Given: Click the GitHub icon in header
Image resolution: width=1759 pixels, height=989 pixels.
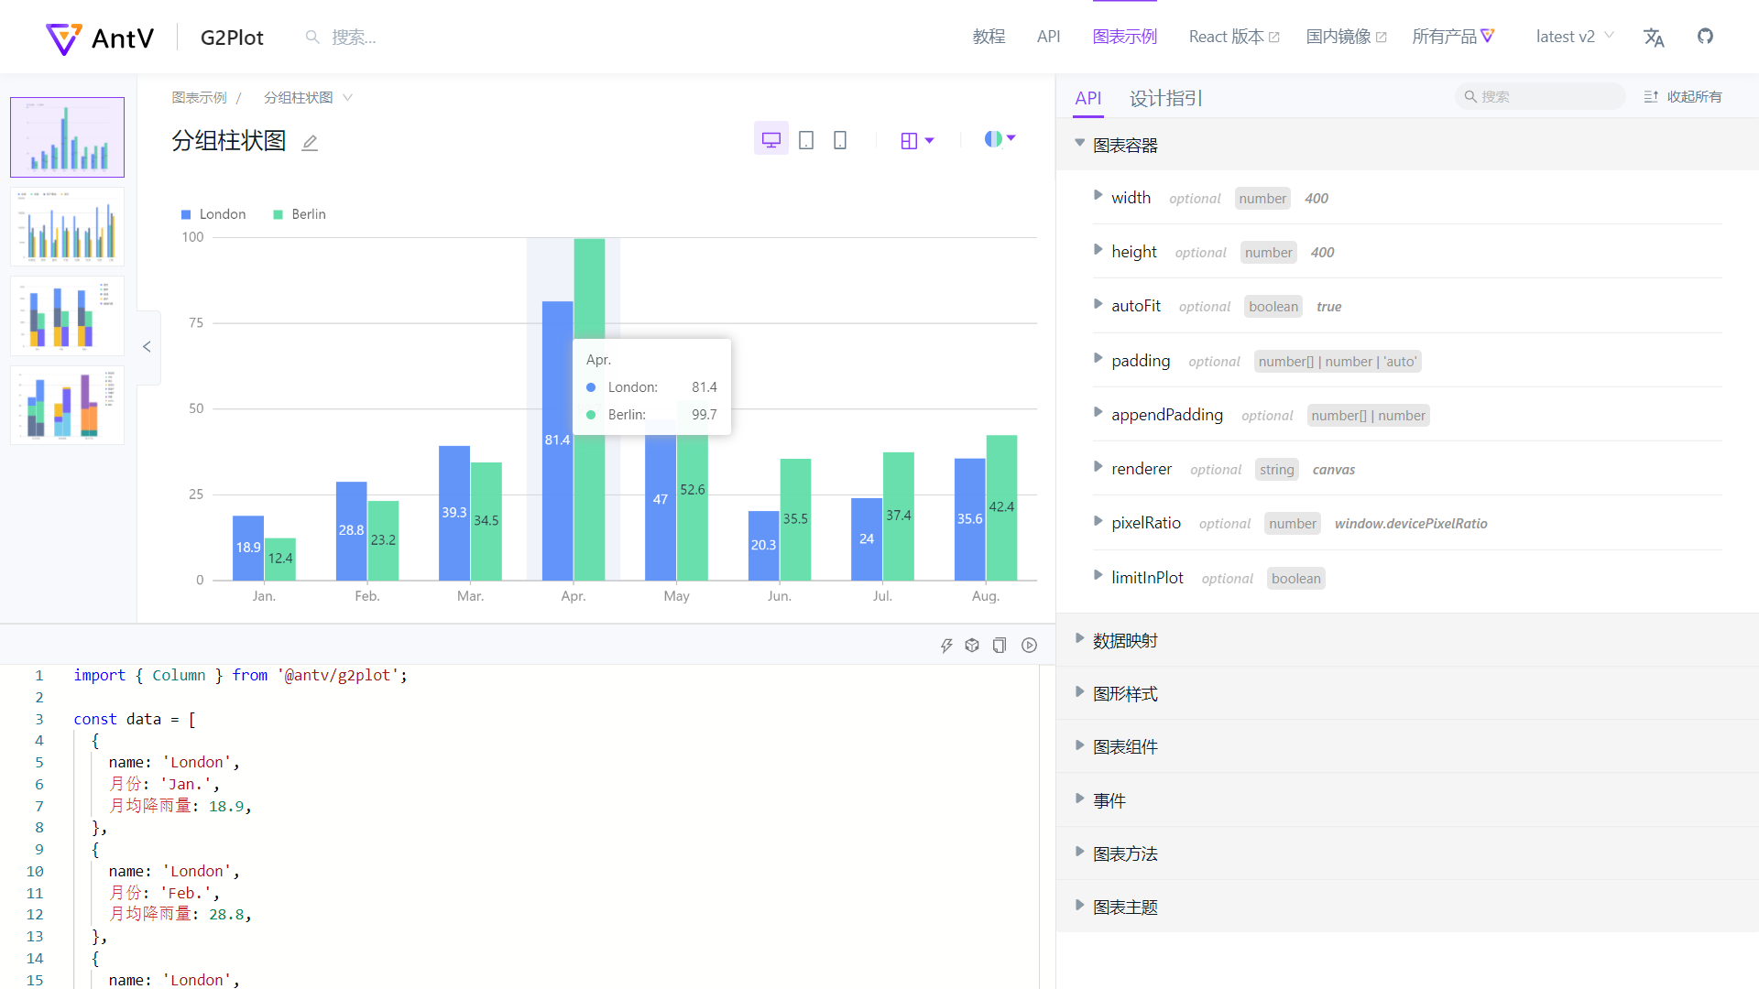Looking at the screenshot, I should pyautogui.click(x=1705, y=37).
